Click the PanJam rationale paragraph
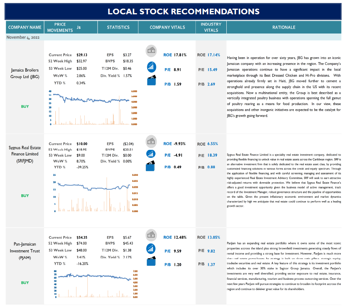This screenshot has height=308, width=351. coord(284,266)
